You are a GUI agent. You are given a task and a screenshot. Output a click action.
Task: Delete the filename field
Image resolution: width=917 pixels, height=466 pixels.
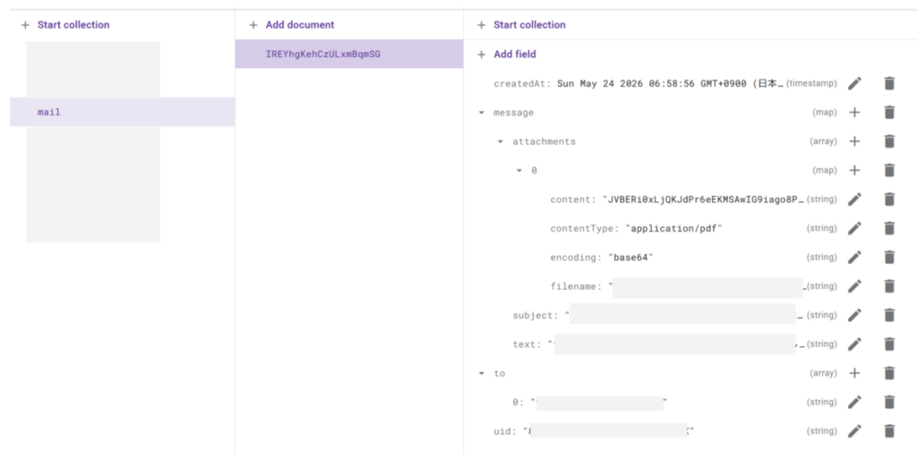[x=889, y=286]
